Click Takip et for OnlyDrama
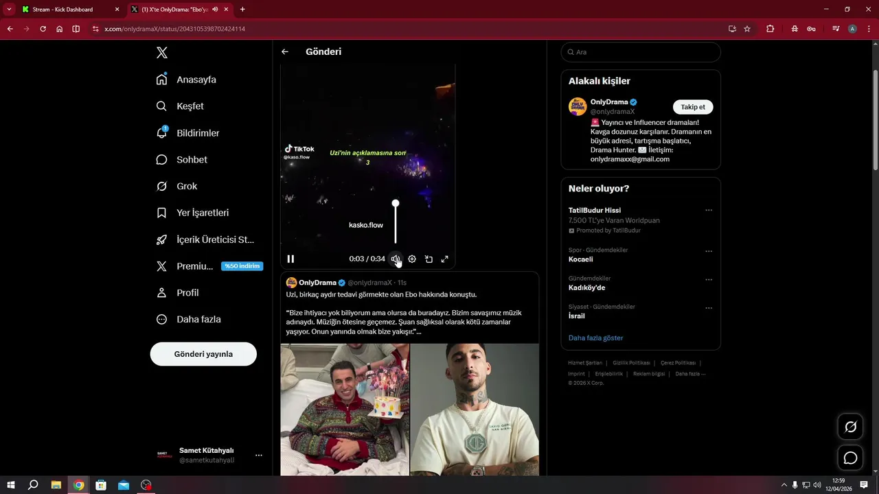Viewport: 879px width, 494px height. point(693,107)
